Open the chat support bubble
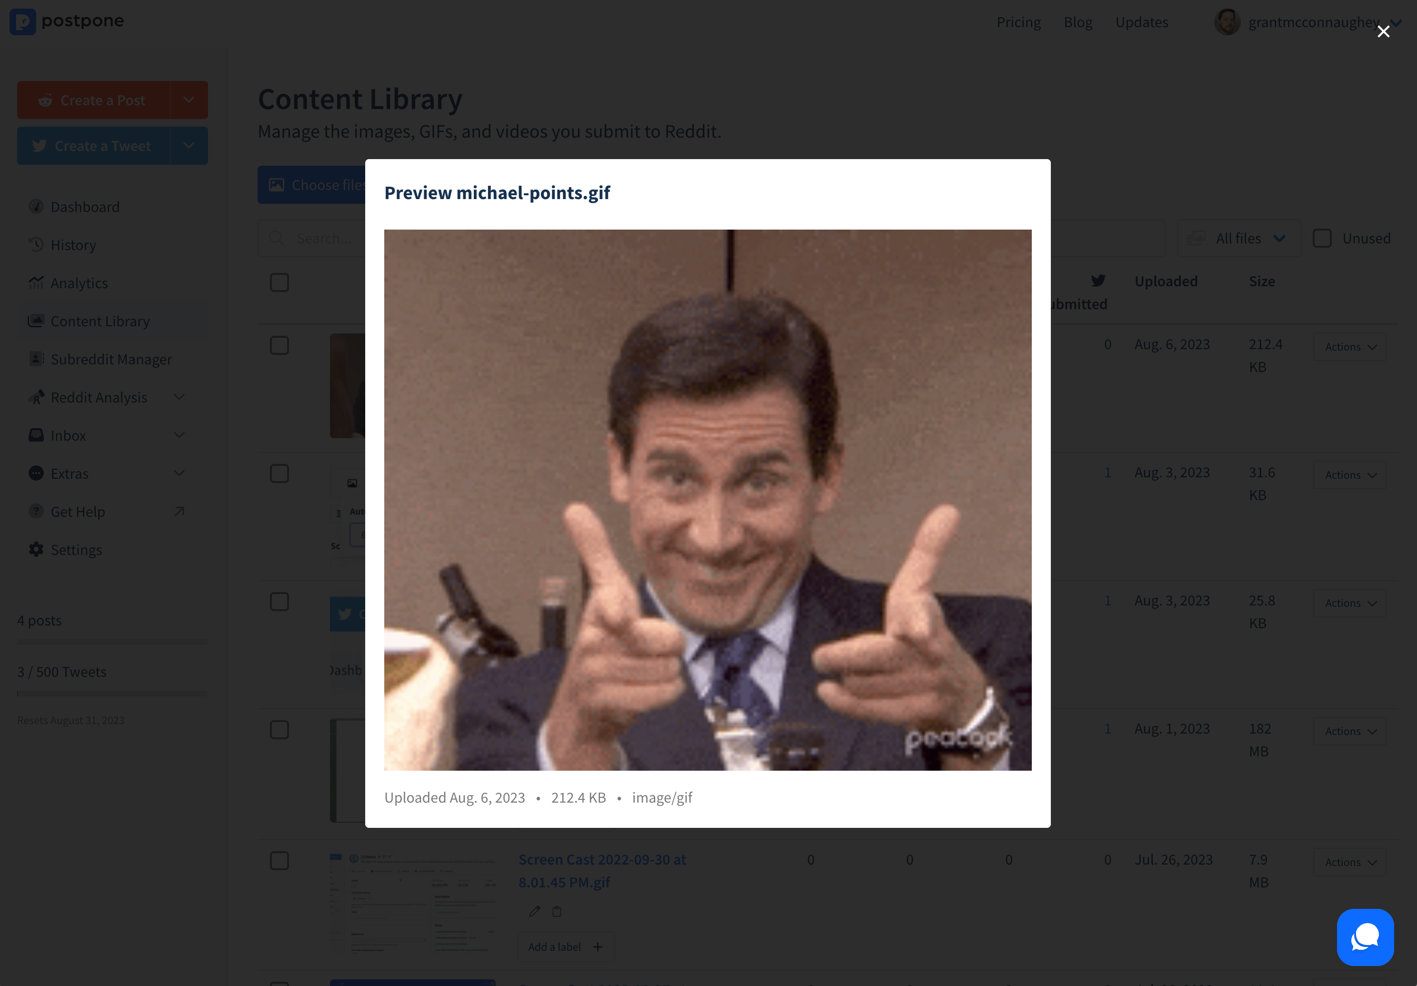1417x986 pixels. (1365, 936)
